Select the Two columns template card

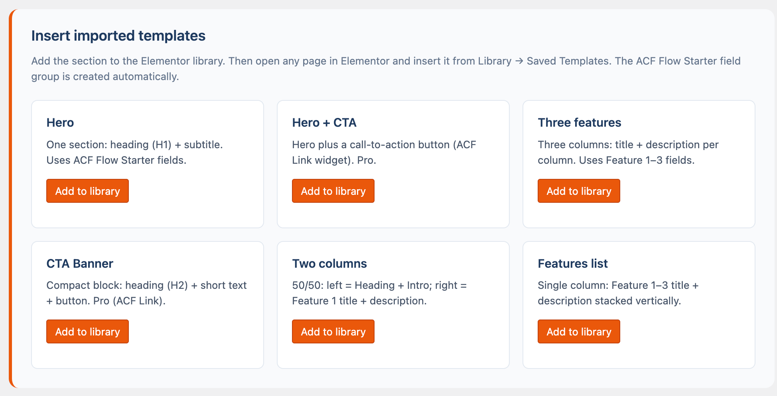click(x=393, y=304)
